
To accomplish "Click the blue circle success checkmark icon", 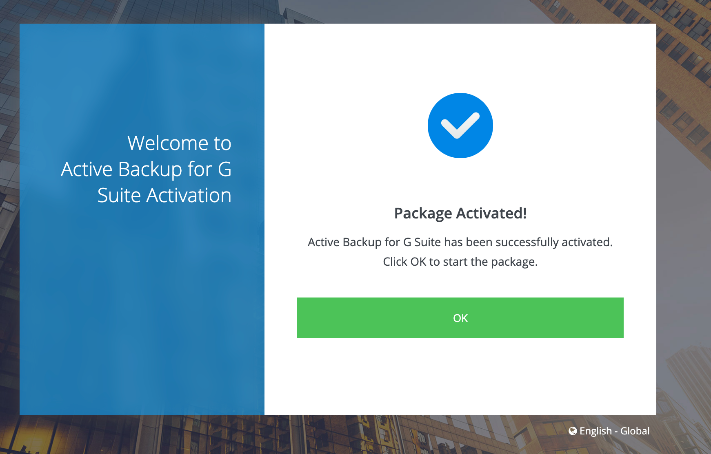I will coord(460,126).
